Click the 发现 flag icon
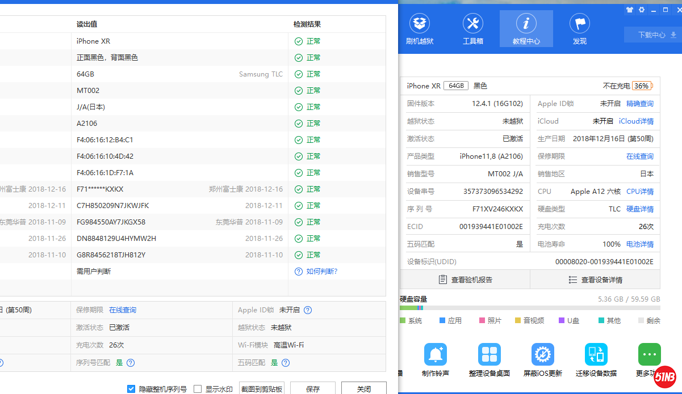Viewport: 682px width, 394px height. pos(579,29)
